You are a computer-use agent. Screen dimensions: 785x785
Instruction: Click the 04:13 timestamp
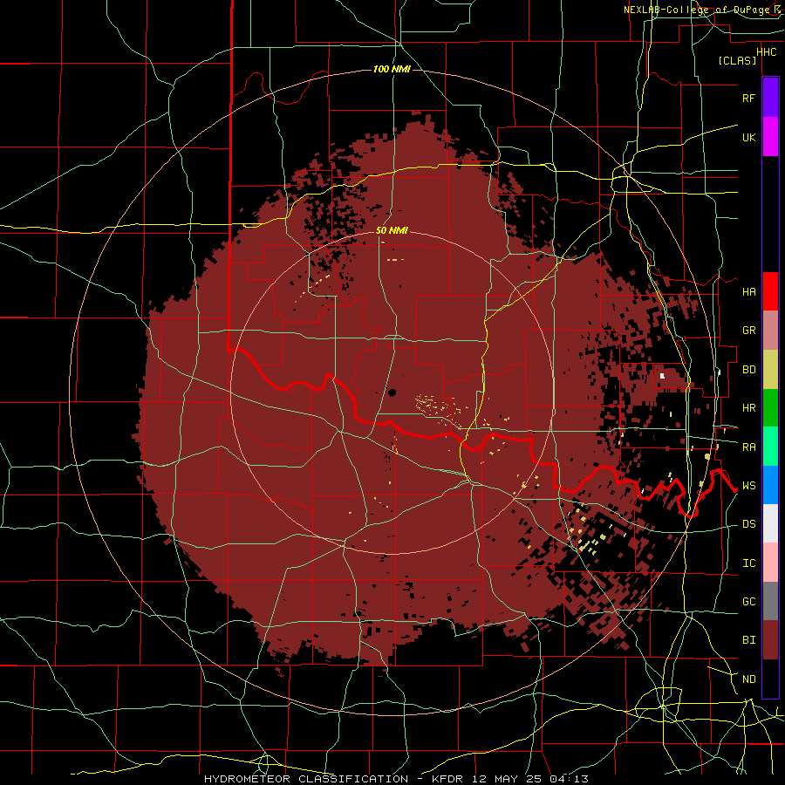[x=568, y=779]
